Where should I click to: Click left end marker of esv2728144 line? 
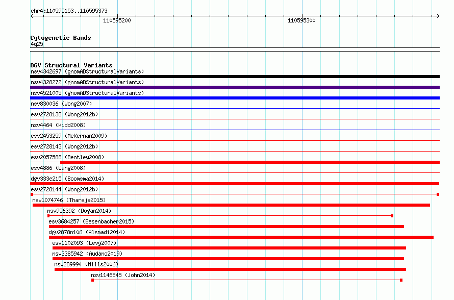[32, 194]
